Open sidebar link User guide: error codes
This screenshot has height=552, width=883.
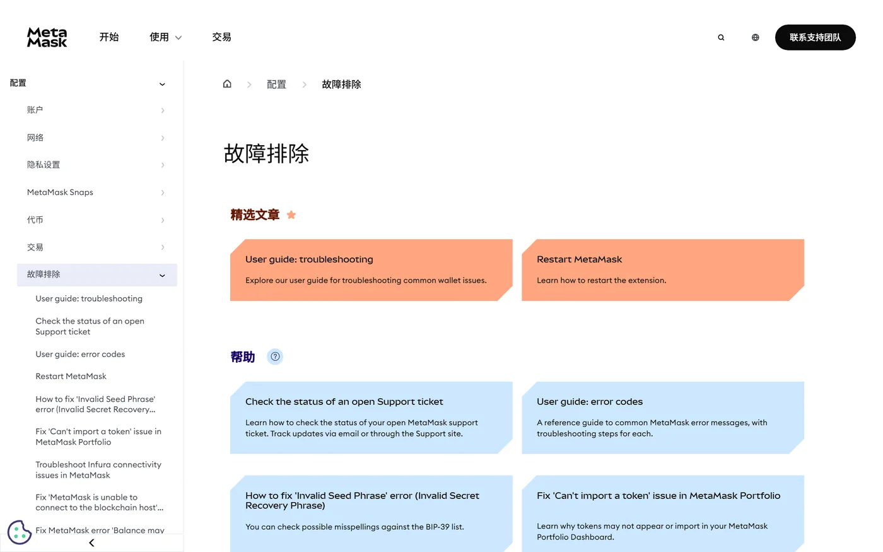[80, 354]
